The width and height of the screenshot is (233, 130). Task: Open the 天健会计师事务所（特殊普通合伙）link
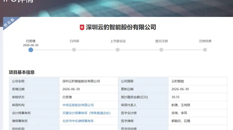pyautogui.click(x=86, y=113)
